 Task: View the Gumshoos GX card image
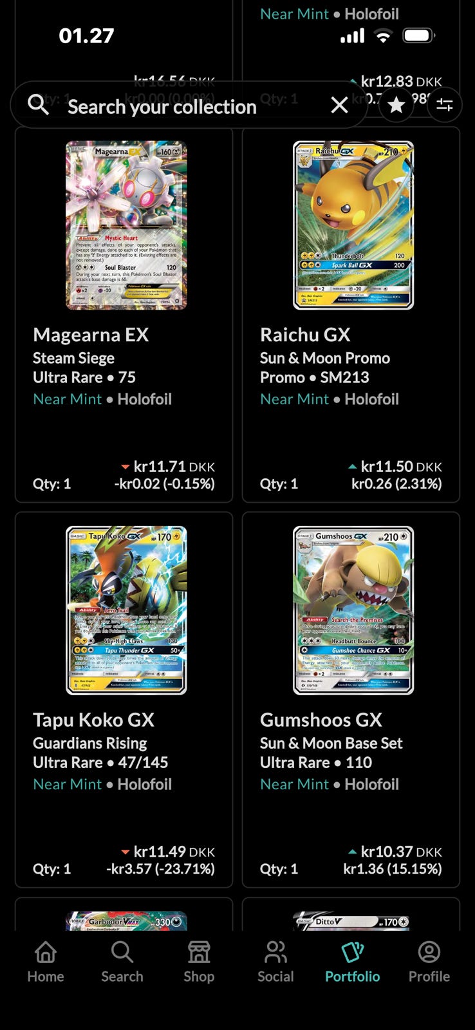[x=353, y=610]
